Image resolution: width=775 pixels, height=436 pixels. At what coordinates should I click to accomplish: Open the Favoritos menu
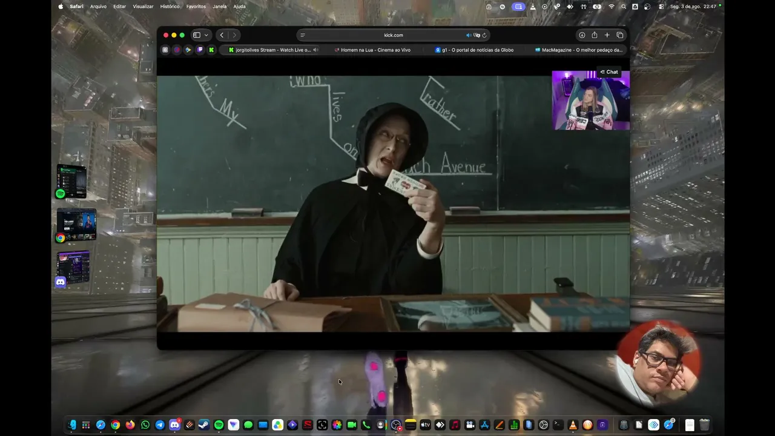click(196, 7)
